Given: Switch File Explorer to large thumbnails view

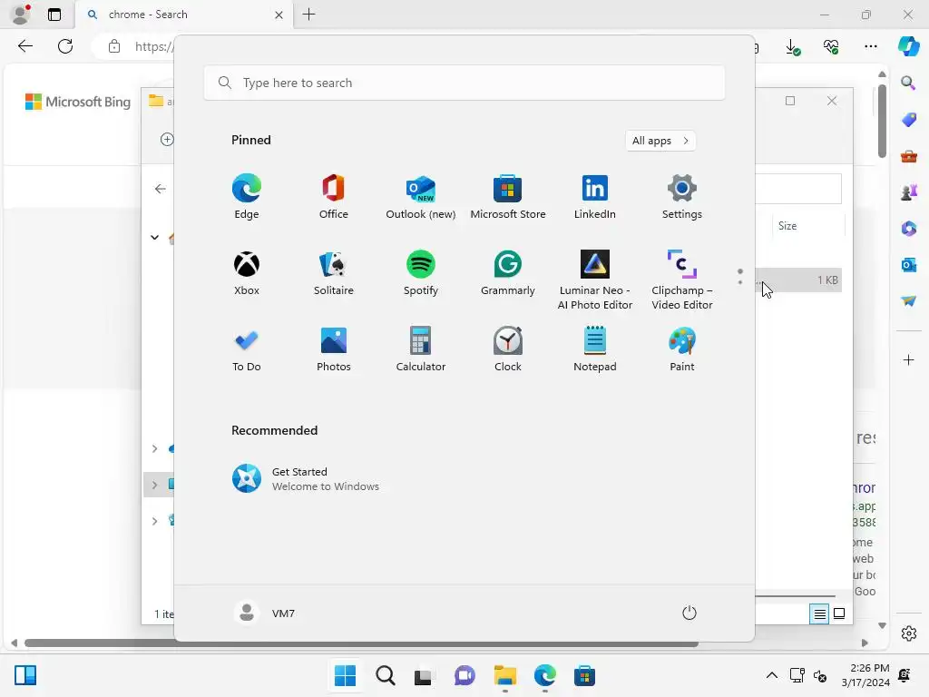Looking at the screenshot, I should tap(839, 614).
